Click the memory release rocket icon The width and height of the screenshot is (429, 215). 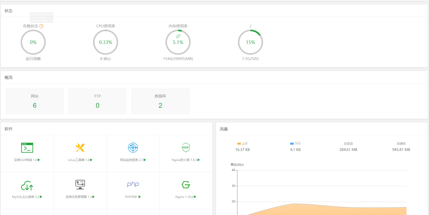178,36
